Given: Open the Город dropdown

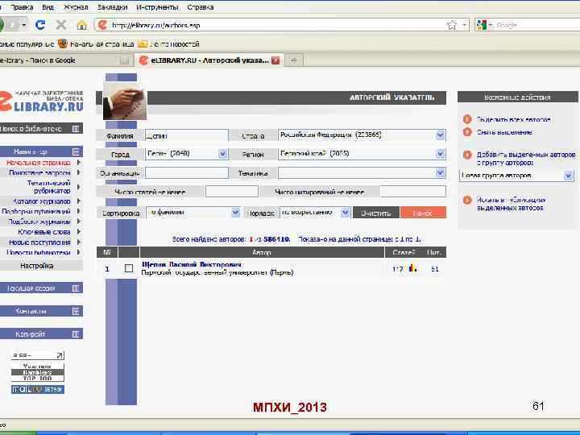Looking at the screenshot, I should pyautogui.click(x=222, y=154).
